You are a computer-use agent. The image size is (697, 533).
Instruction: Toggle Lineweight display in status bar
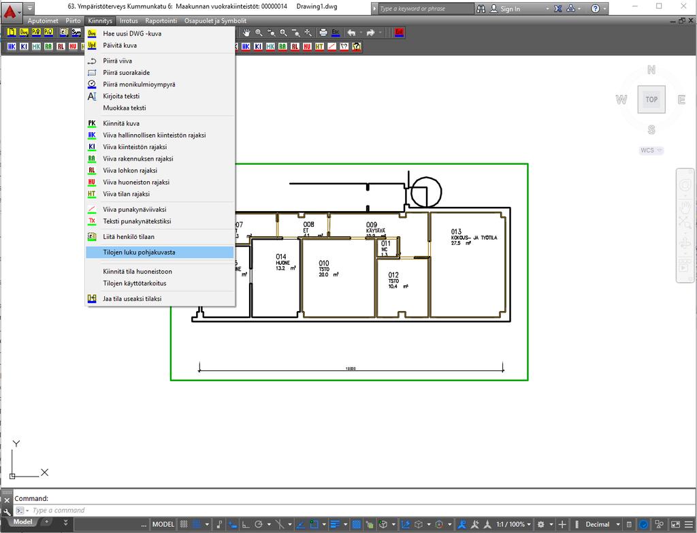coord(335,525)
